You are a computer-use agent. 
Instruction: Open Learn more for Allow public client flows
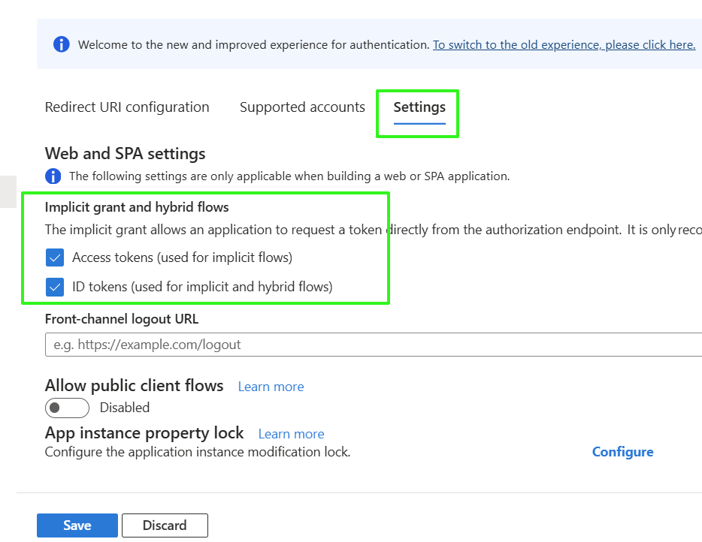click(271, 387)
